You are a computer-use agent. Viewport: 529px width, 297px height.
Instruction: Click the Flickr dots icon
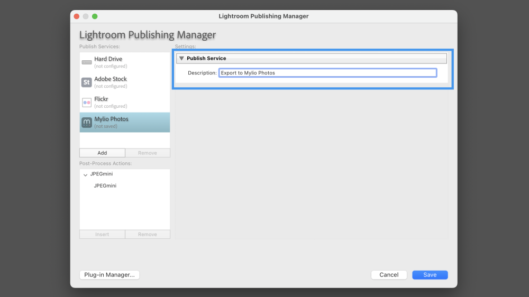[x=87, y=103]
